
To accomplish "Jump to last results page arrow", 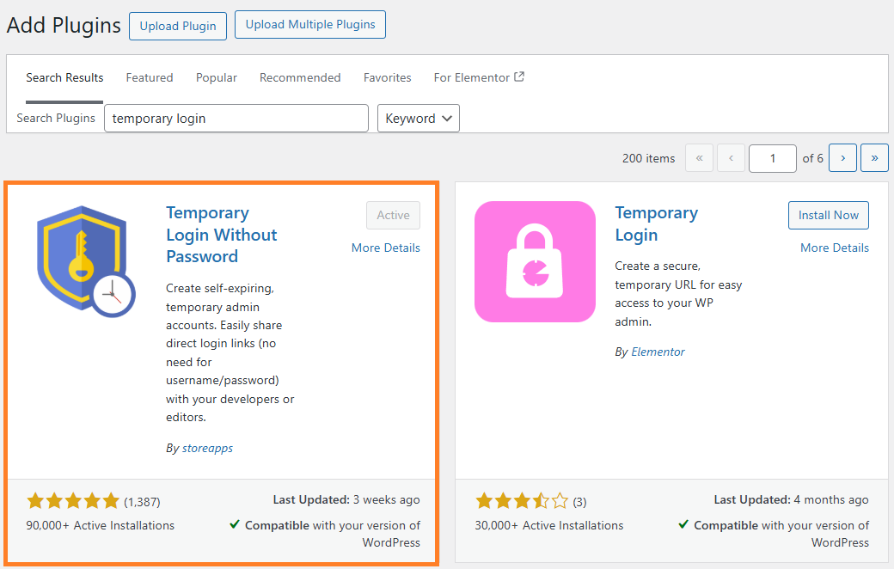I will [874, 158].
